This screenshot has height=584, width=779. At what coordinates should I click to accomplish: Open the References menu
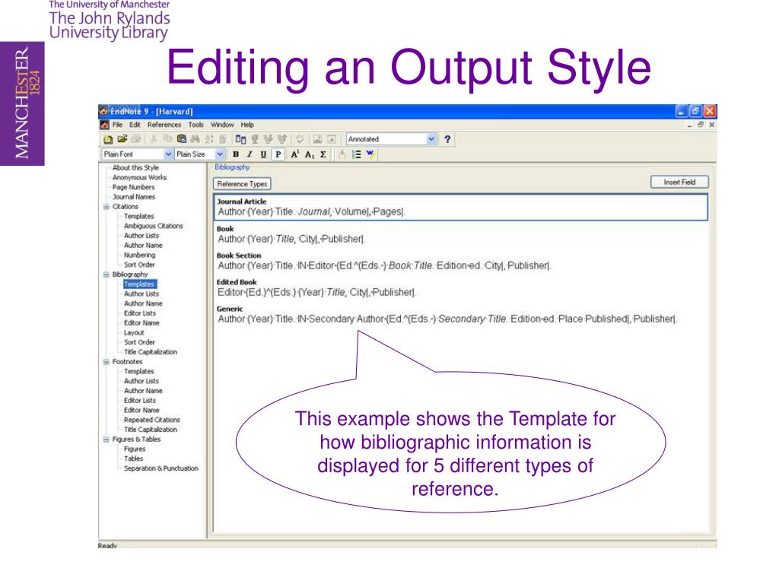point(165,124)
